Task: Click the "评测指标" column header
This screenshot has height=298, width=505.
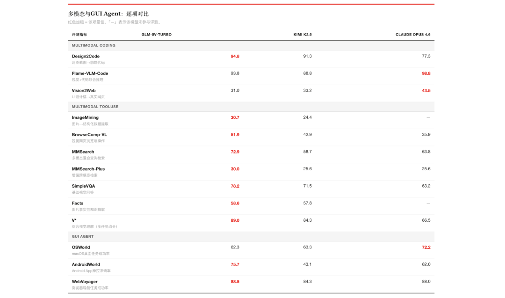Action: point(79,35)
